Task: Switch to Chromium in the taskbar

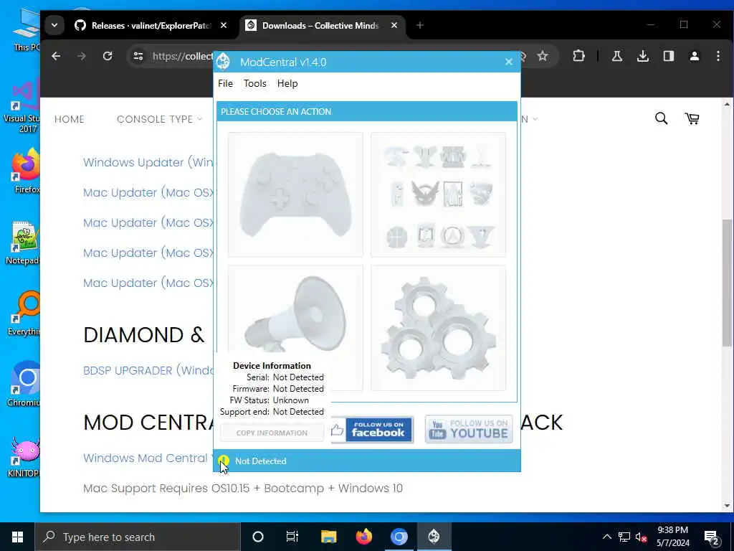Action: [x=399, y=537]
